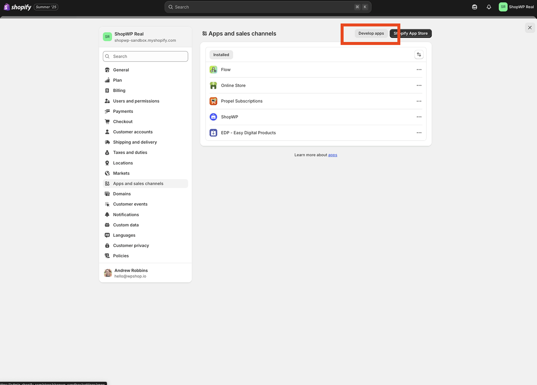Open General settings
The image size is (537, 385).
(145, 70)
